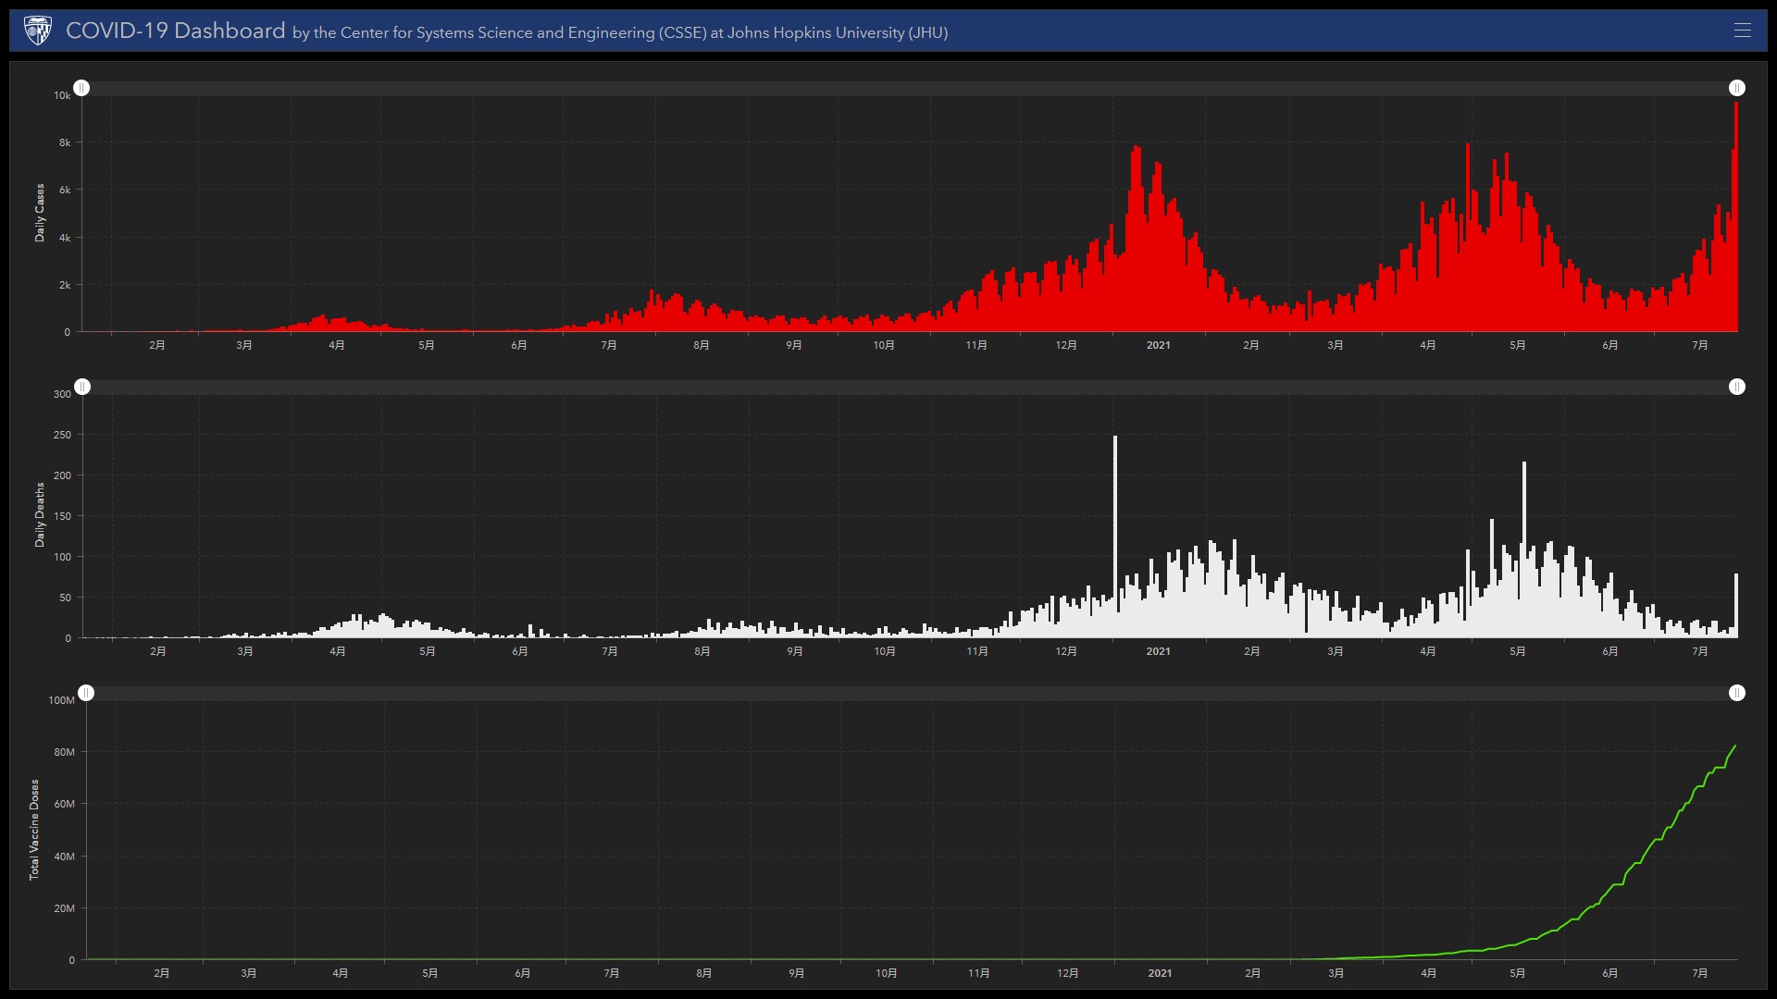Click the end of the green vaccine doses line
This screenshot has height=999, width=1777.
(x=1735, y=746)
